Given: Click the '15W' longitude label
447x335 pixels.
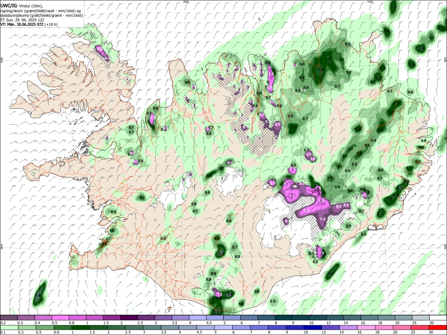Looking at the screenshot, I should (x=370, y=2).
